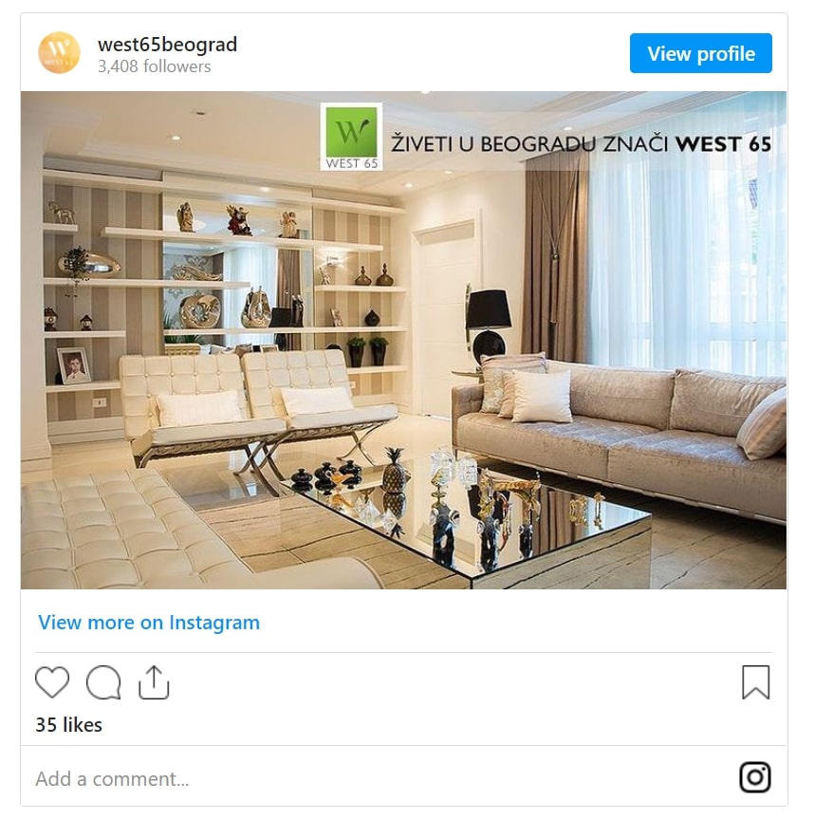Open comments via speech bubble icon
Viewport: 815px width, 820px height.
pos(103,682)
